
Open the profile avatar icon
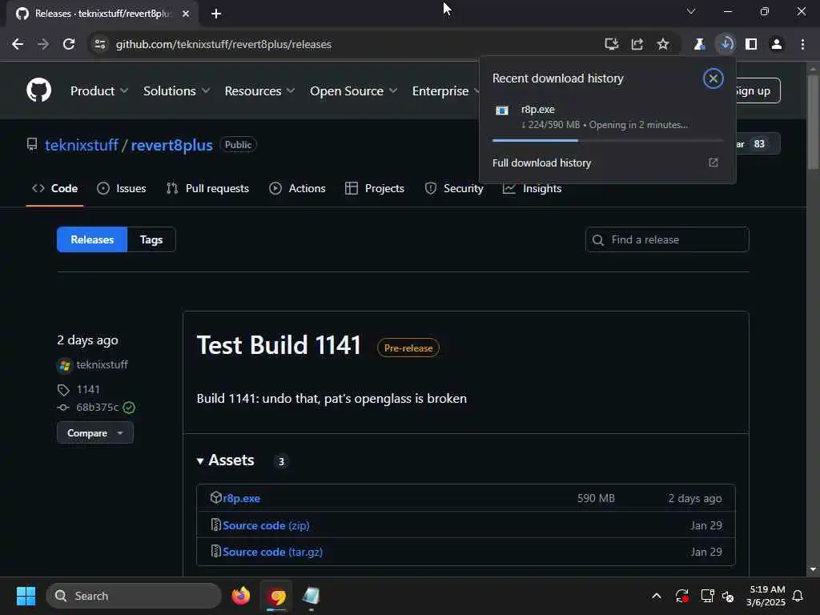777,45
